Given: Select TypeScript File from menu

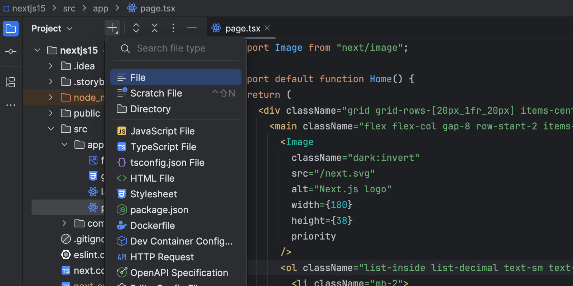Looking at the screenshot, I should pyautogui.click(x=163, y=147).
